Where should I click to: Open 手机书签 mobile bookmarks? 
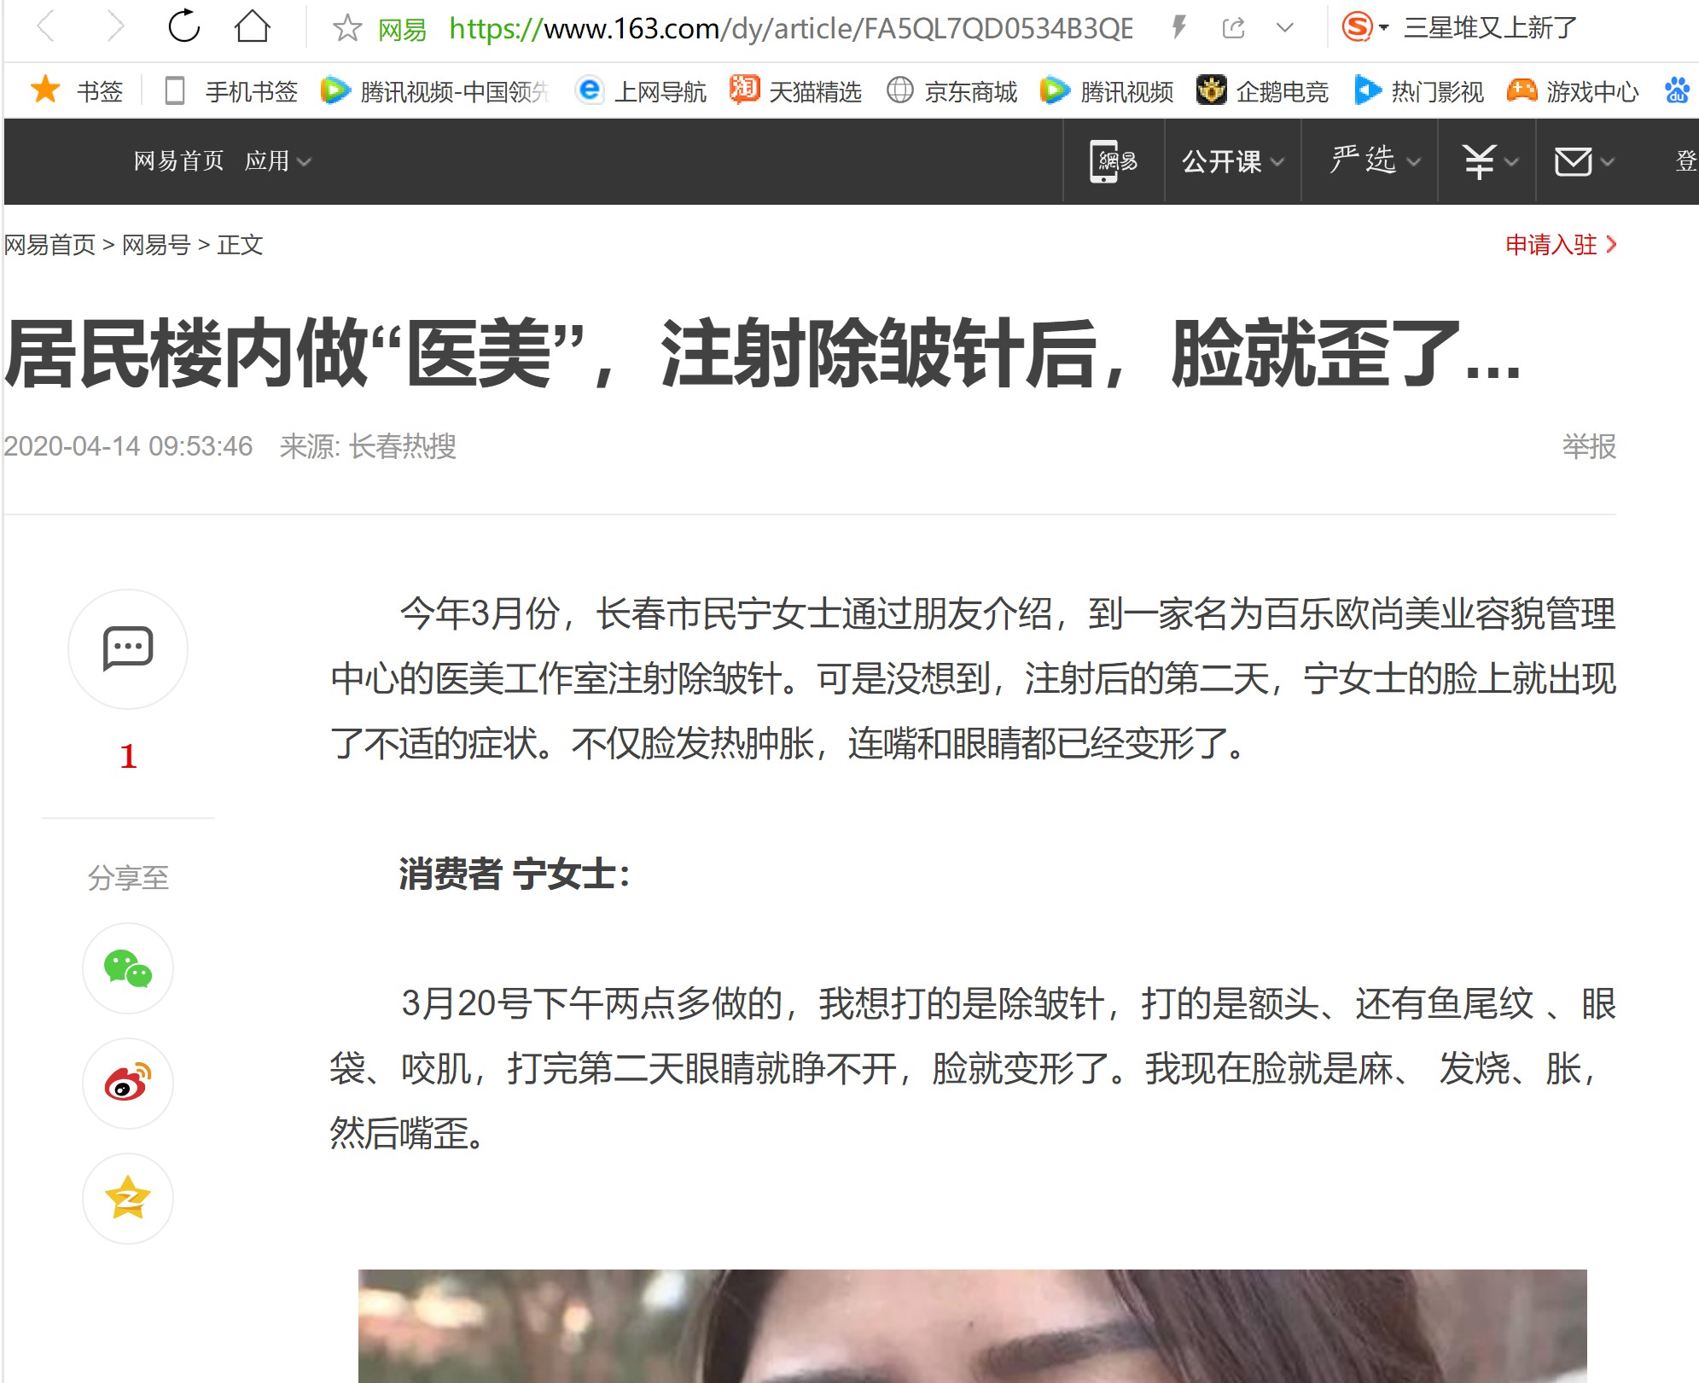point(231,90)
